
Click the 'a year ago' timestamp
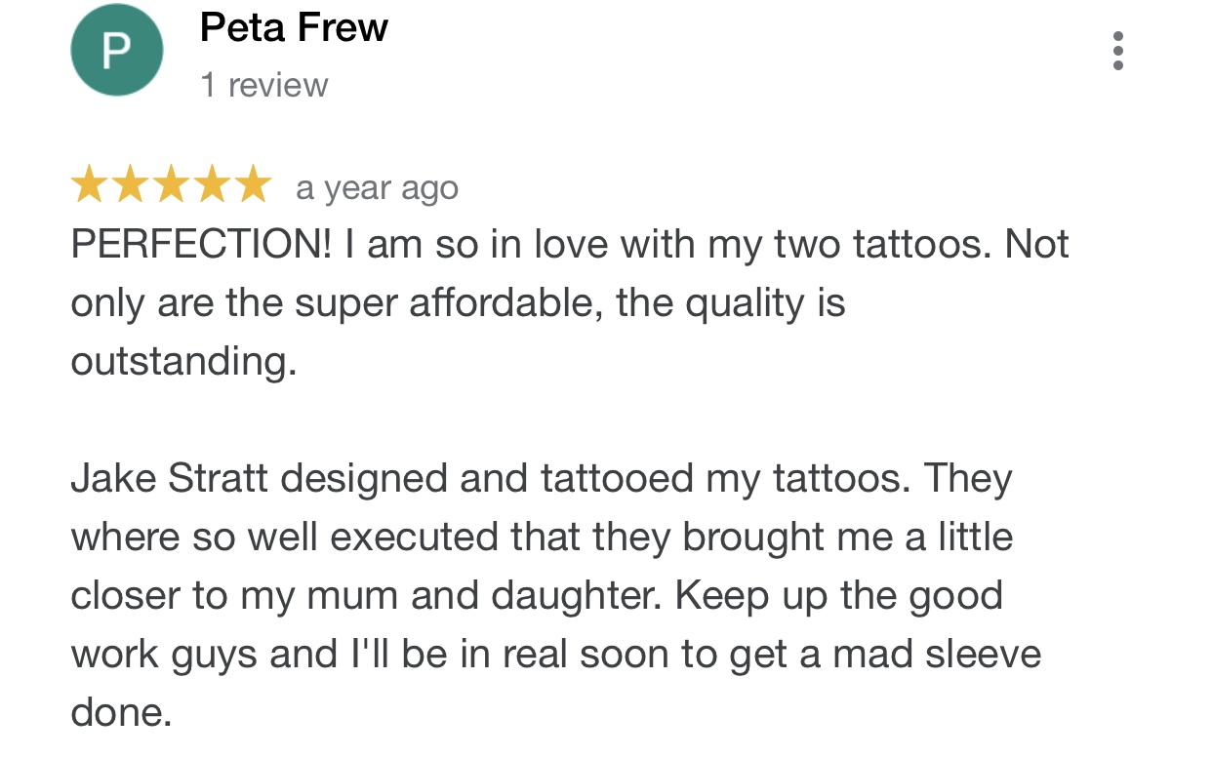click(377, 187)
